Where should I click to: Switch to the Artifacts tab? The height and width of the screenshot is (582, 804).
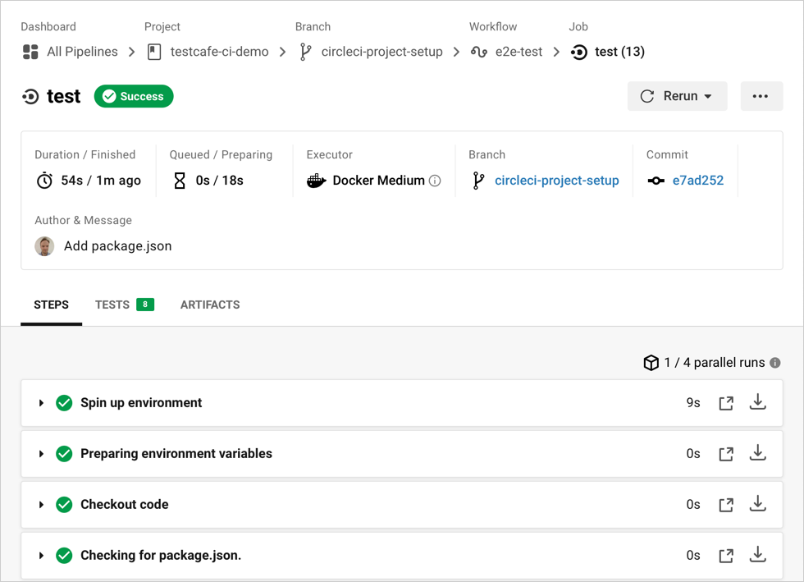(210, 305)
